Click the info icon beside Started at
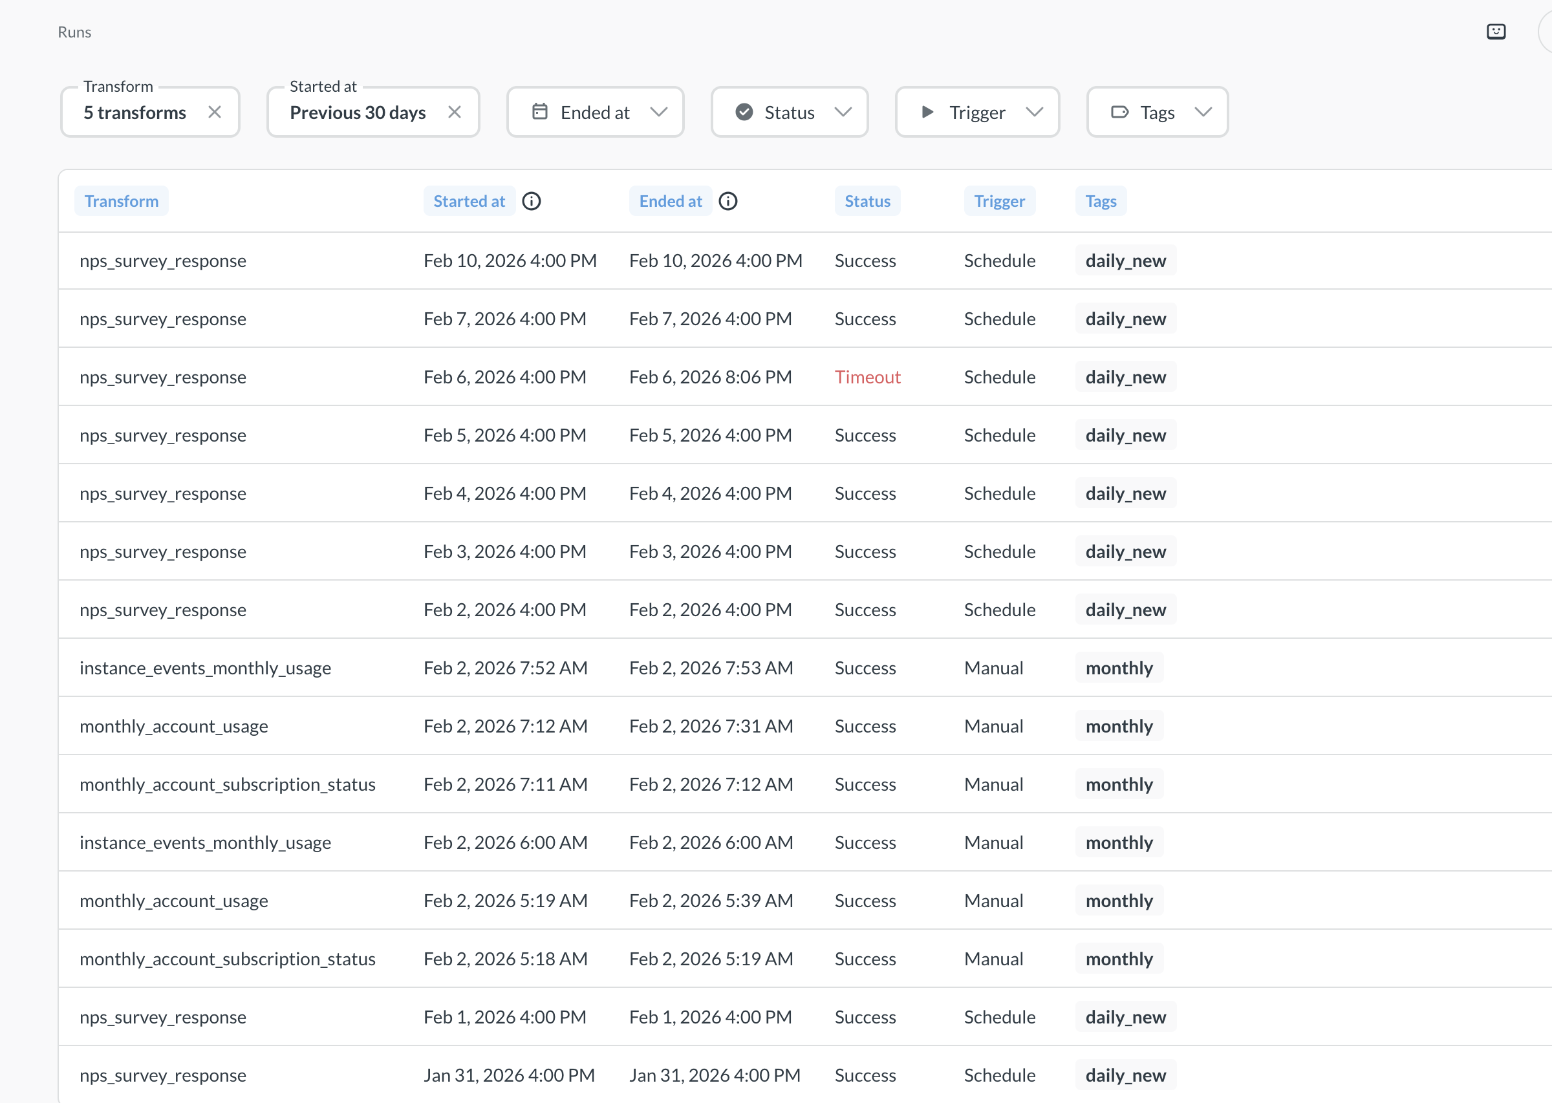 point(531,201)
